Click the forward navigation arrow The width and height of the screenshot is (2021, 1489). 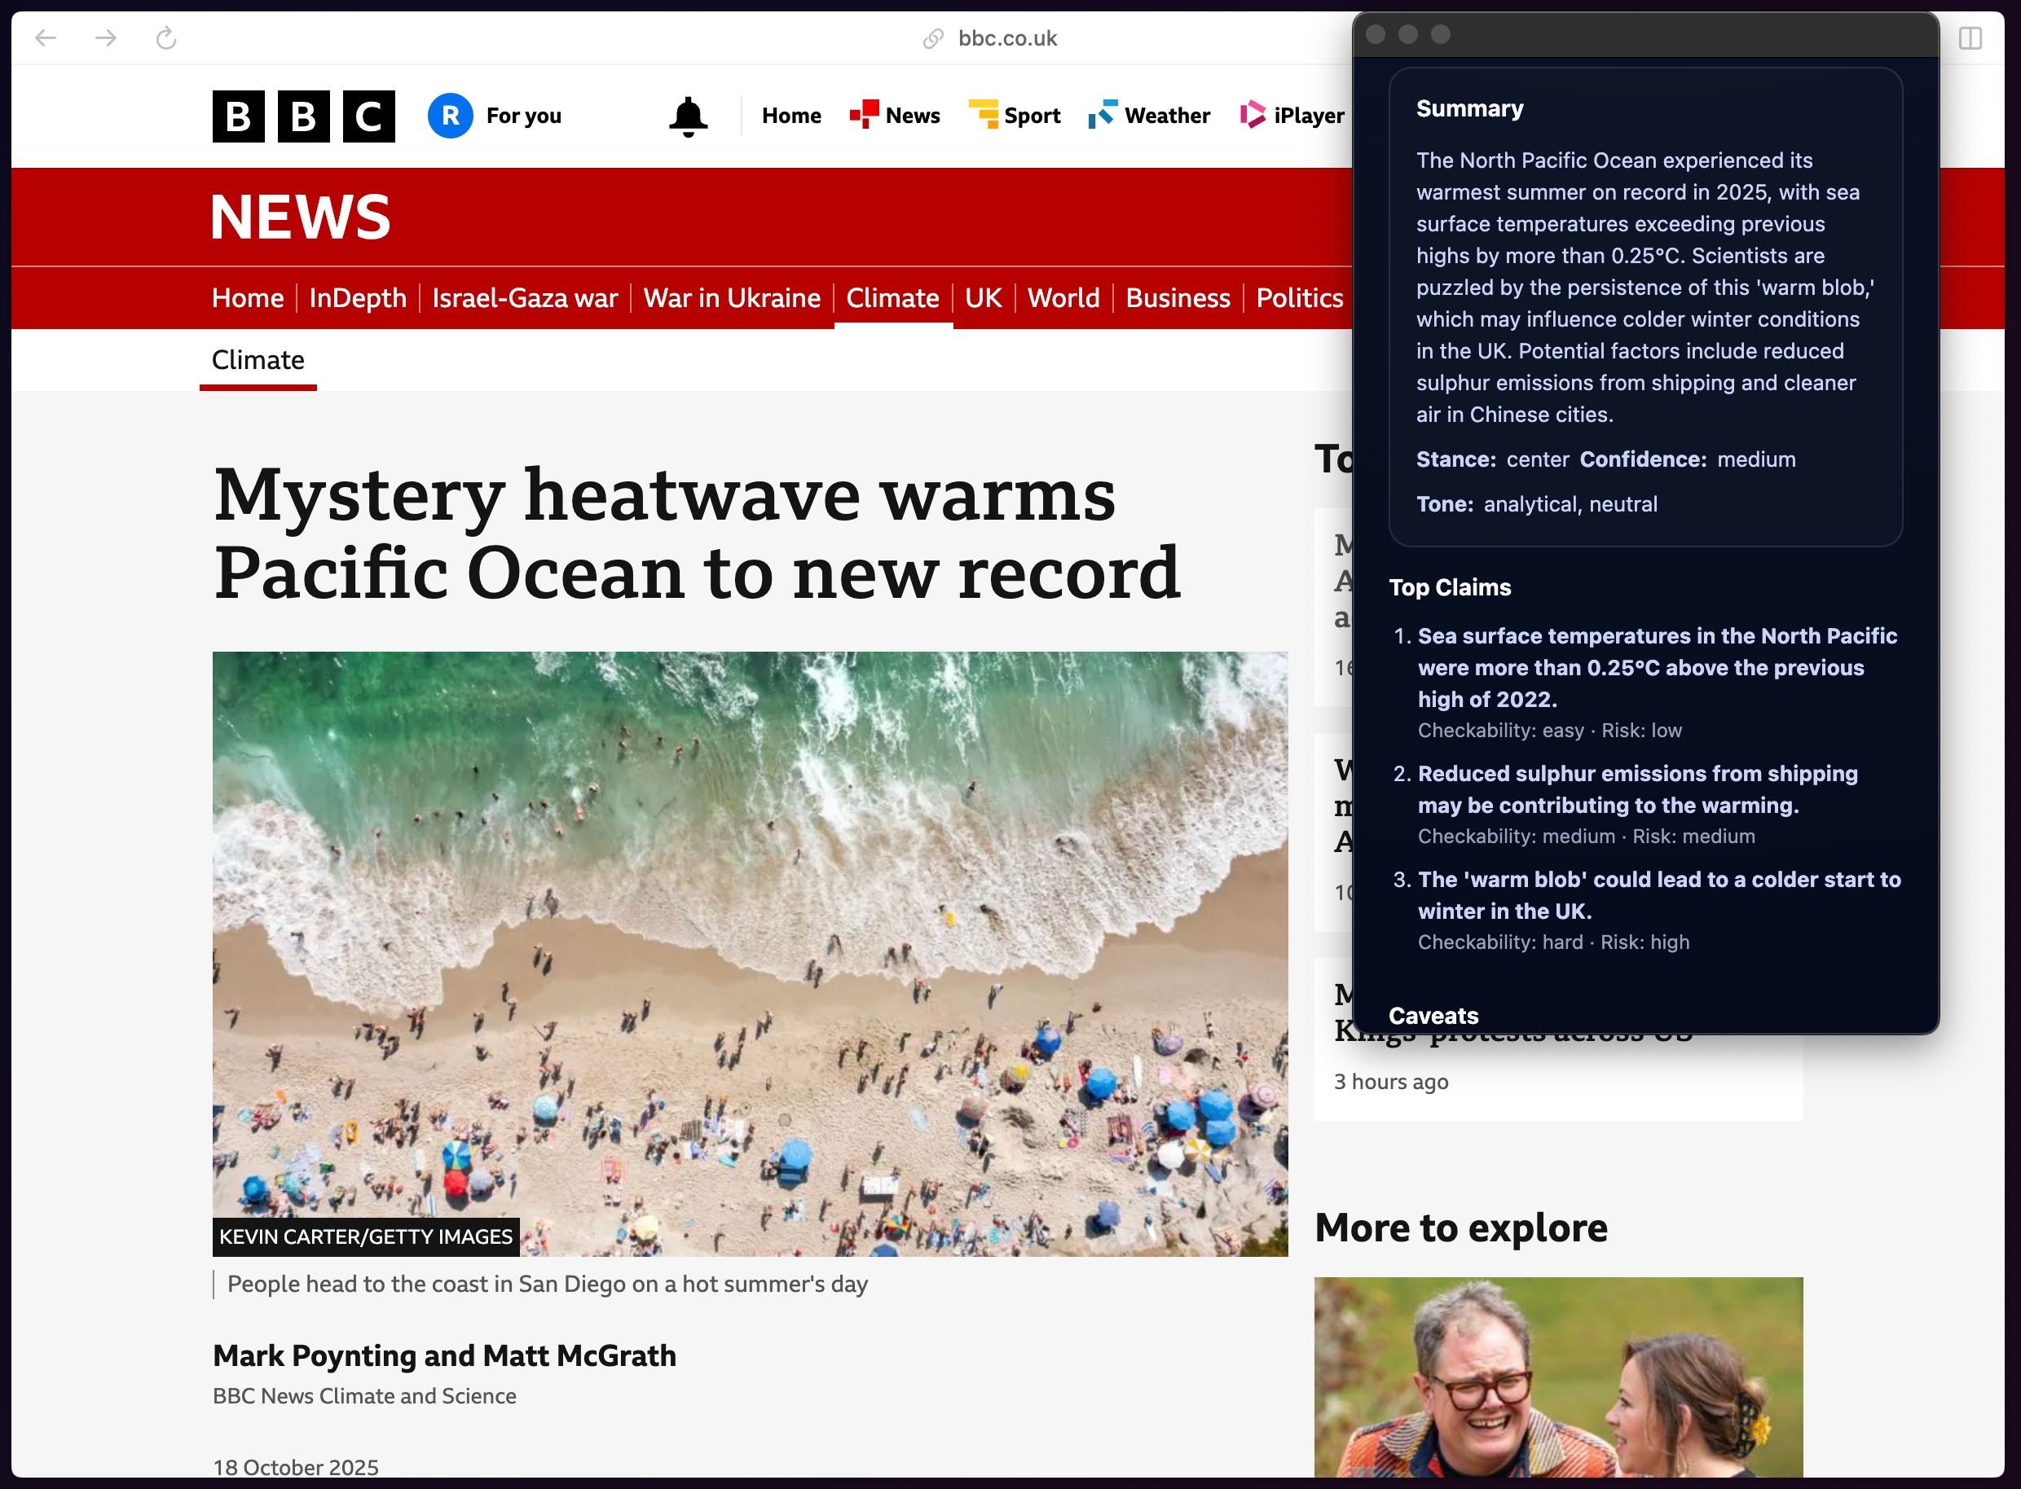tap(105, 37)
